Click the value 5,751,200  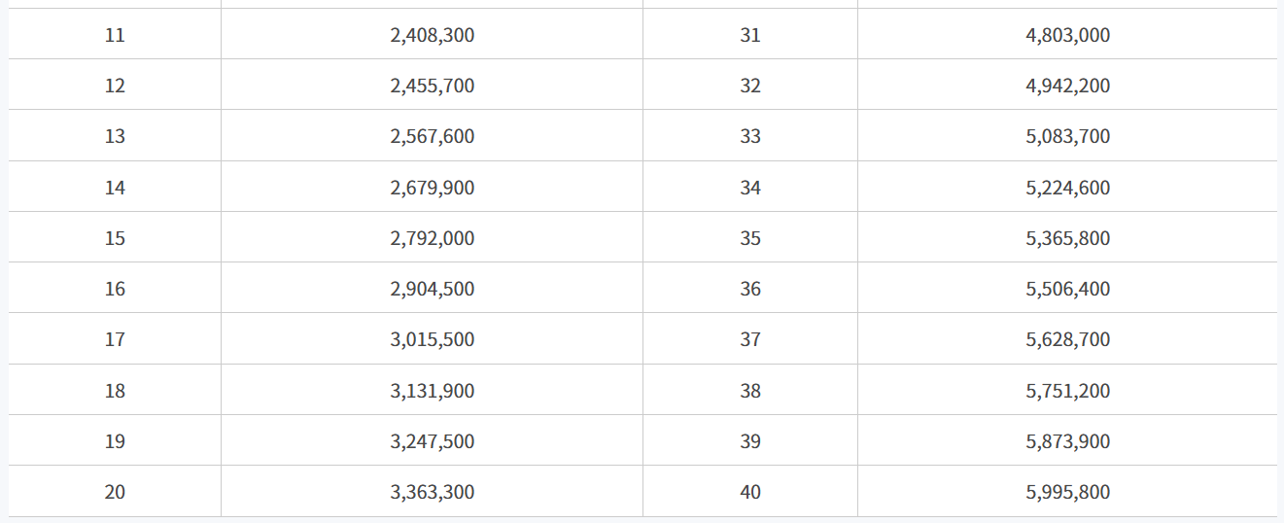click(1068, 391)
